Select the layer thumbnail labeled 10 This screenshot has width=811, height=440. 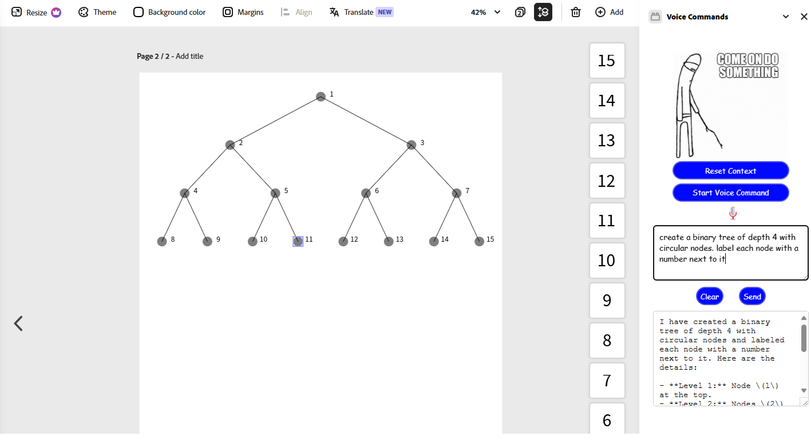(x=607, y=261)
